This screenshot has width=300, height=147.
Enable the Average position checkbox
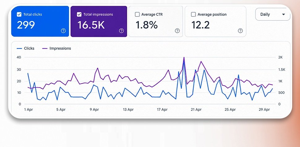[x=193, y=14]
